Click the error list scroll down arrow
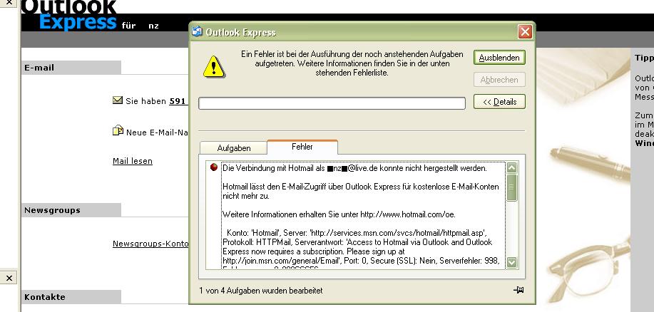This screenshot has height=312, width=654. [512, 262]
